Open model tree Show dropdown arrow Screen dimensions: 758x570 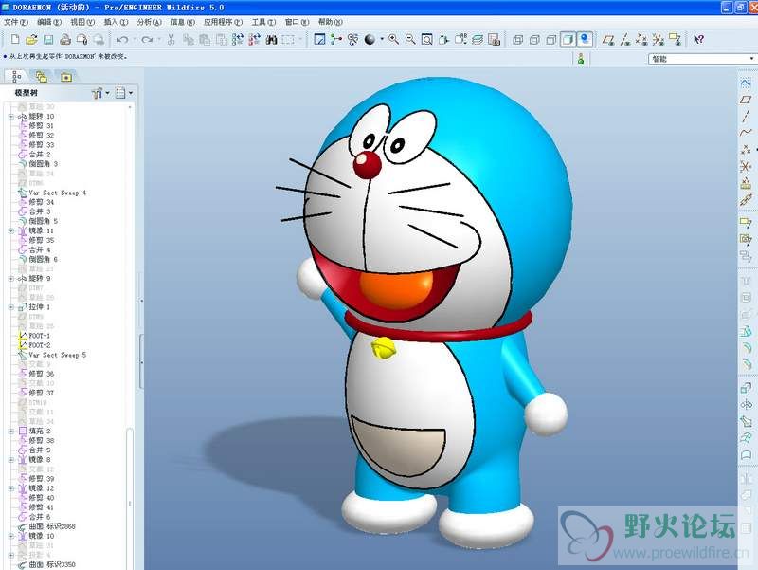coord(108,93)
